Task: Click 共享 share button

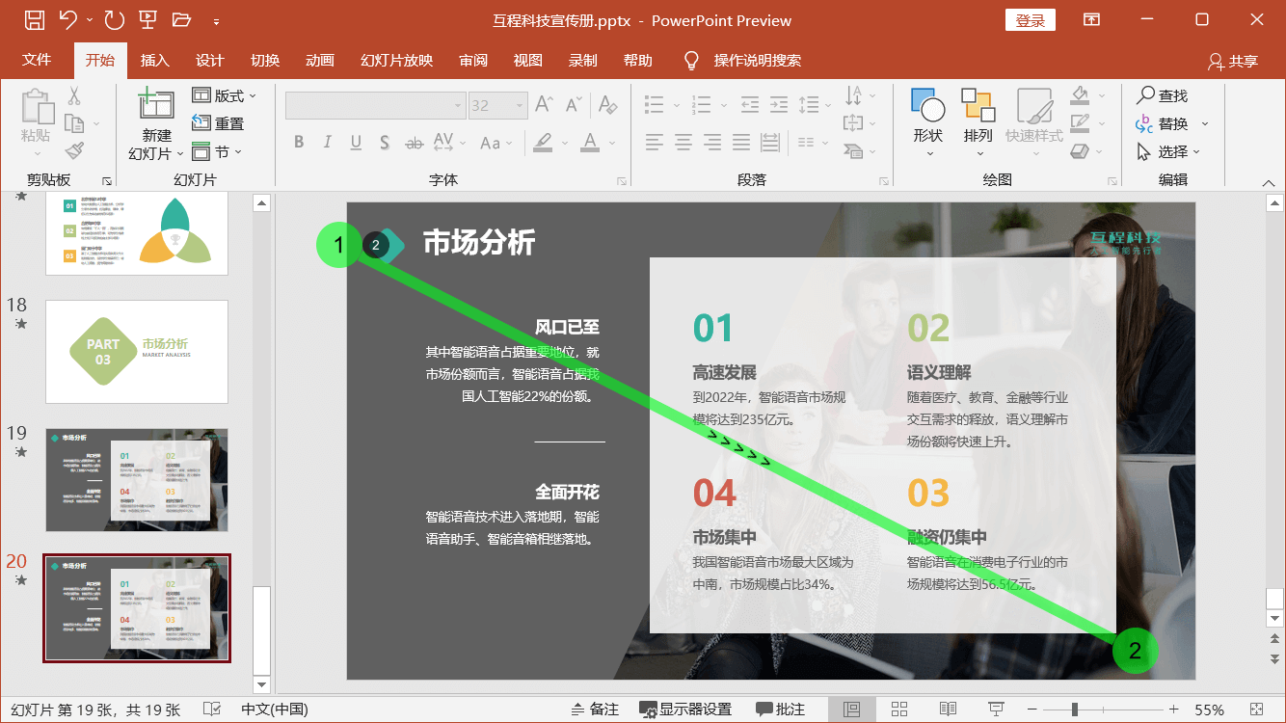Action: 1233,61
